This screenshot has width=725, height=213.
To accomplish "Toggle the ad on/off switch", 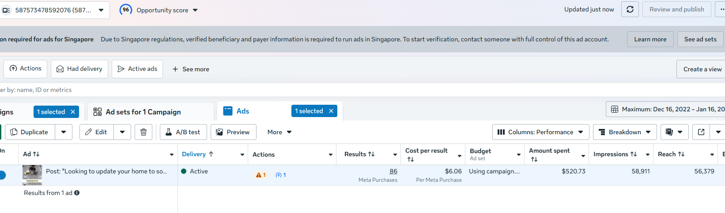I will (2, 175).
